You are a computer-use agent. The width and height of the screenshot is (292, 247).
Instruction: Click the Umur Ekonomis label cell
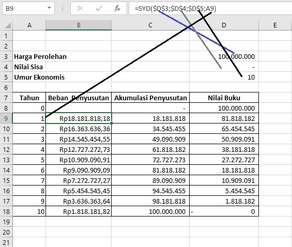(x=29, y=77)
